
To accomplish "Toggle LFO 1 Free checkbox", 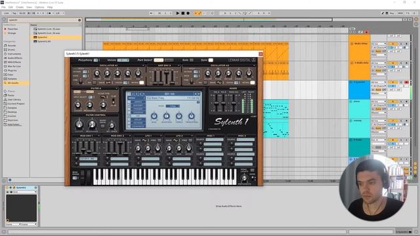I will [159, 140].
